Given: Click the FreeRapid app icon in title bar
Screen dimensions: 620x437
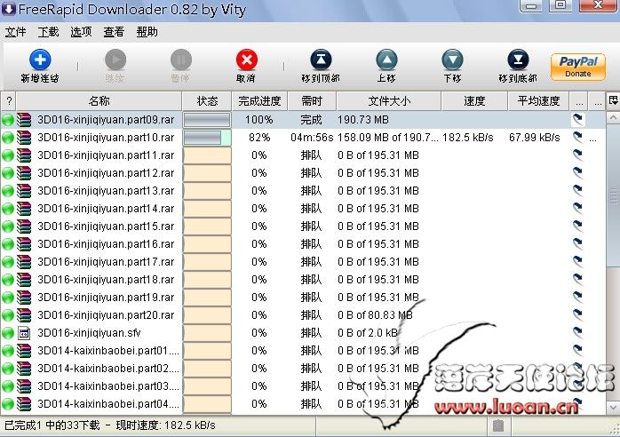Looking at the screenshot, I should click(x=8, y=8).
